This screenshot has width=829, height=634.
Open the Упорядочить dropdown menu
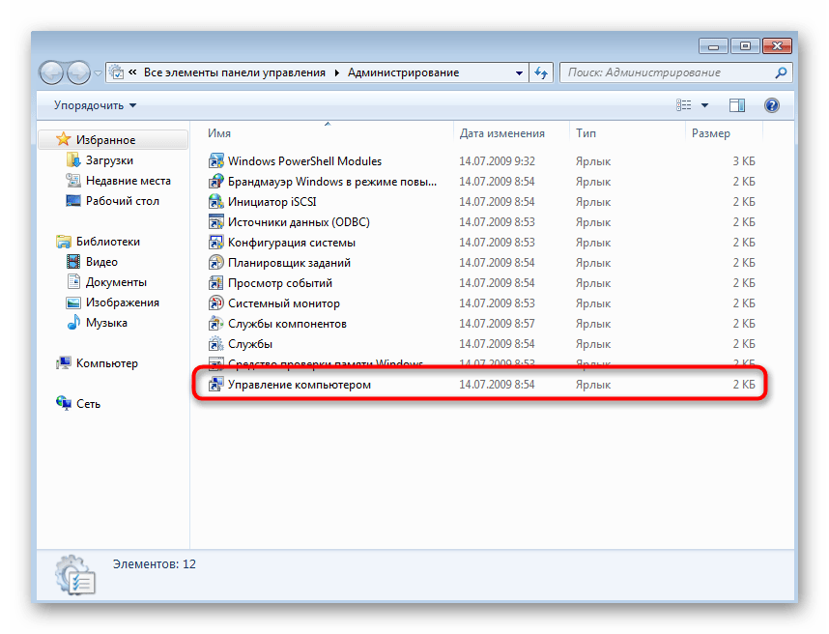point(95,105)
